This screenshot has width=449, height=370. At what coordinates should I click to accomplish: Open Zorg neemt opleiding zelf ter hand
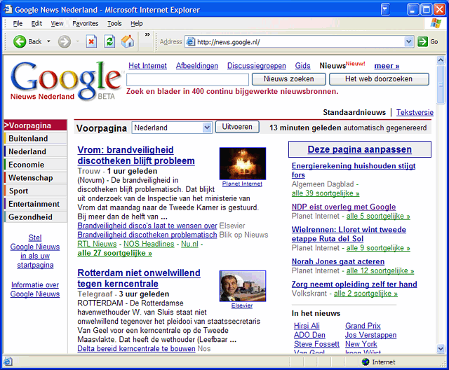[x=354, y=285]
